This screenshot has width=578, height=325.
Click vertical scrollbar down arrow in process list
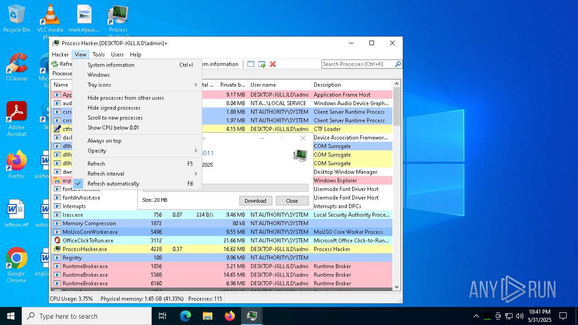[397, 287]
